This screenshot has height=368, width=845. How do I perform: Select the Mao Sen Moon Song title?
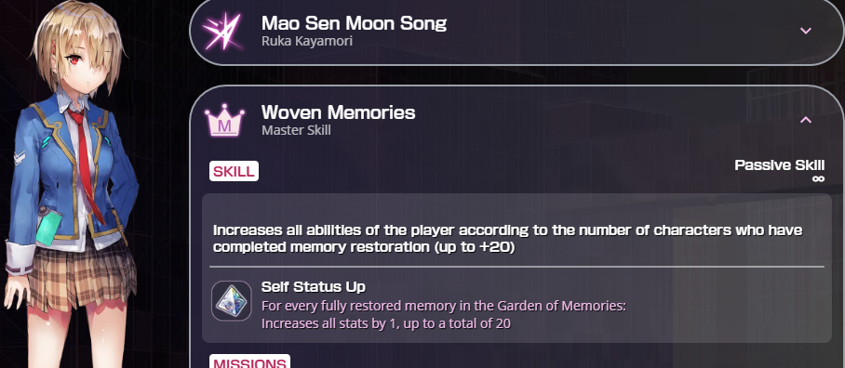click(354, 23)
